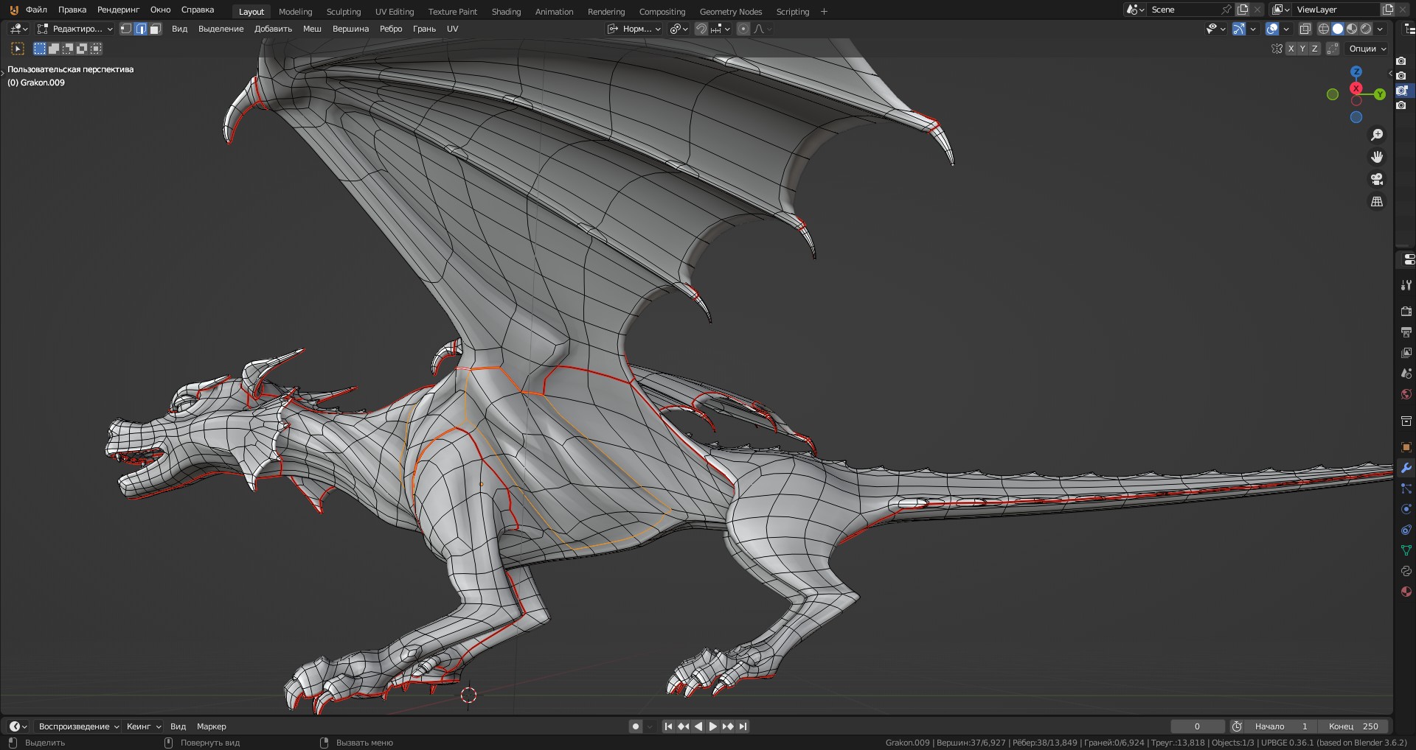The image size is (1416, 750).
Task: Open the Редактирование mode dropdown
Action: click(x=75, y=29)
